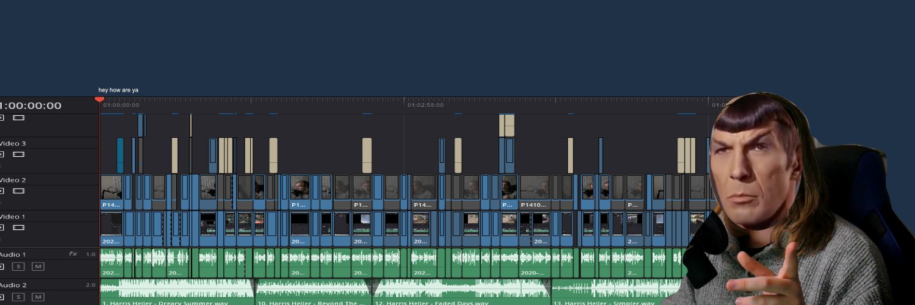This screenshot has height=305, width=915.
Task: Disable the Video 2 track film-strip icon
Action: (19, 191)
